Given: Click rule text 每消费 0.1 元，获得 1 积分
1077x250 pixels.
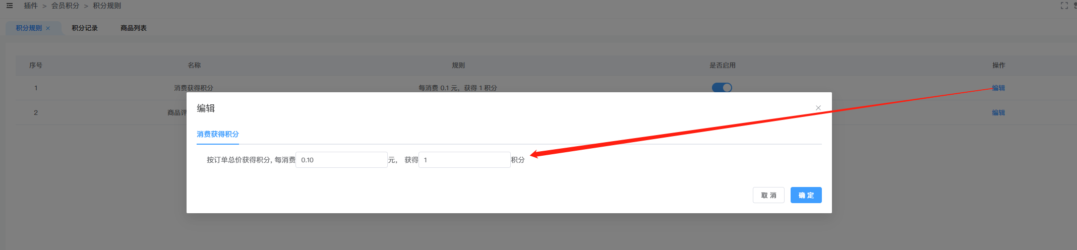Looking at the screenshot, I should pos(458,88).
